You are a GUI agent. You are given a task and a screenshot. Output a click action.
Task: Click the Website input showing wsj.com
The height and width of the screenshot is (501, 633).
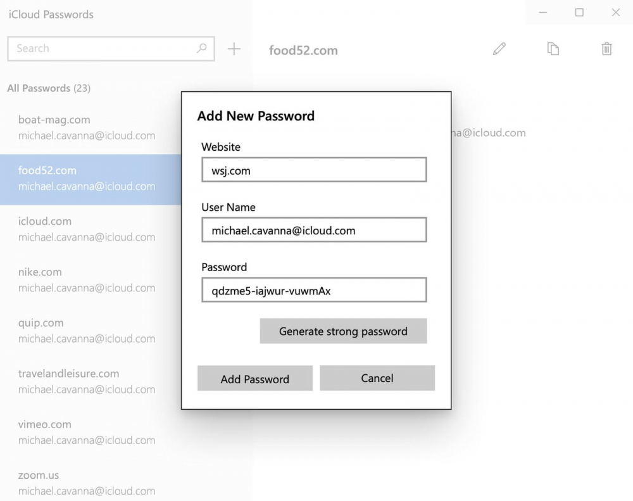point(314,170)
